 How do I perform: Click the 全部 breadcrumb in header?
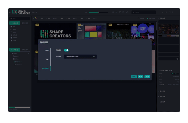click(x=35, y=12)
